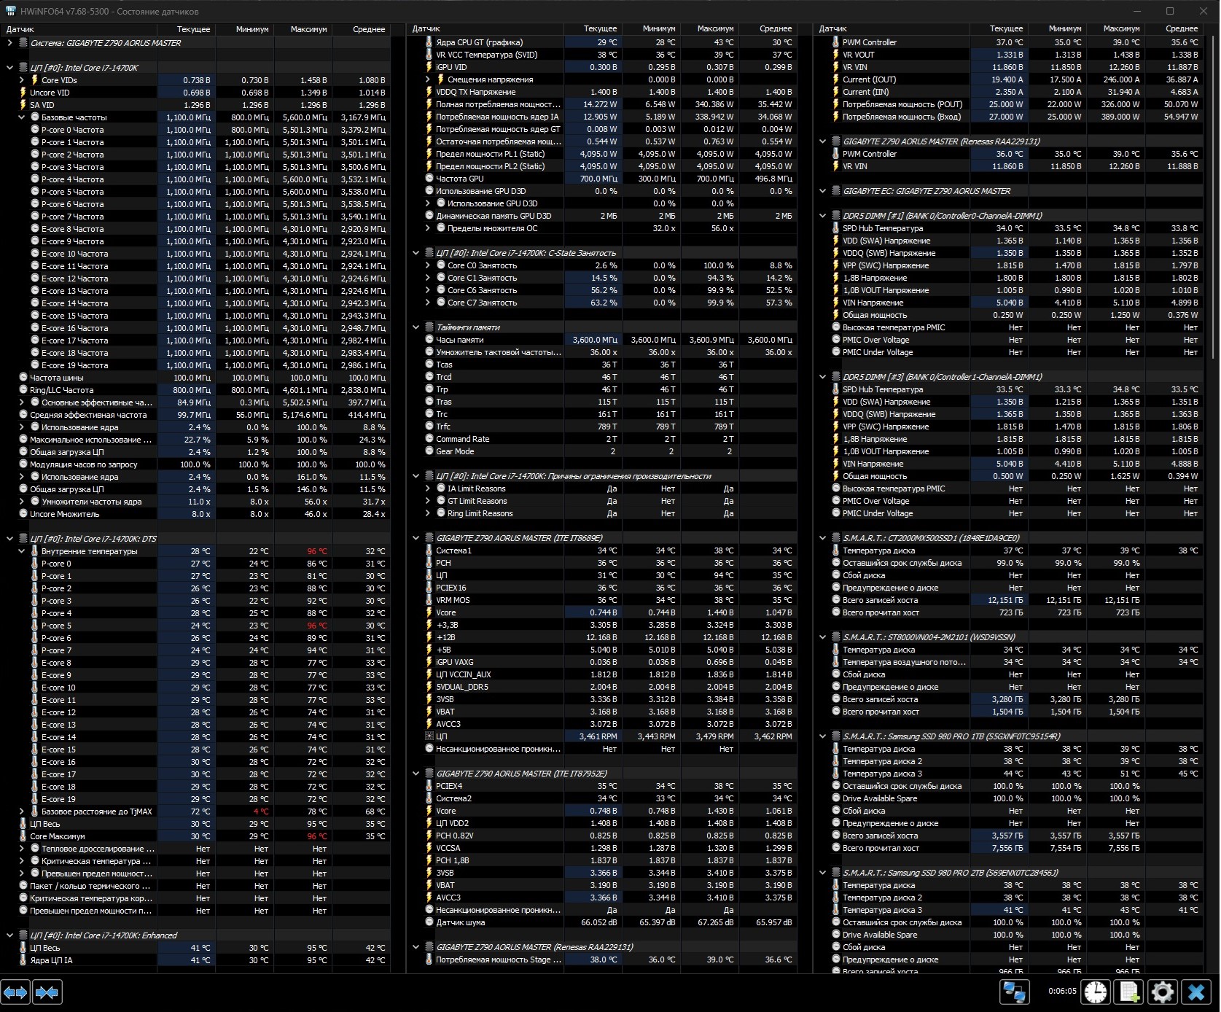Screen dimensions: 1221x1012
Task: Select the P-core 3 Частота row label
Action: click(72, 167)
